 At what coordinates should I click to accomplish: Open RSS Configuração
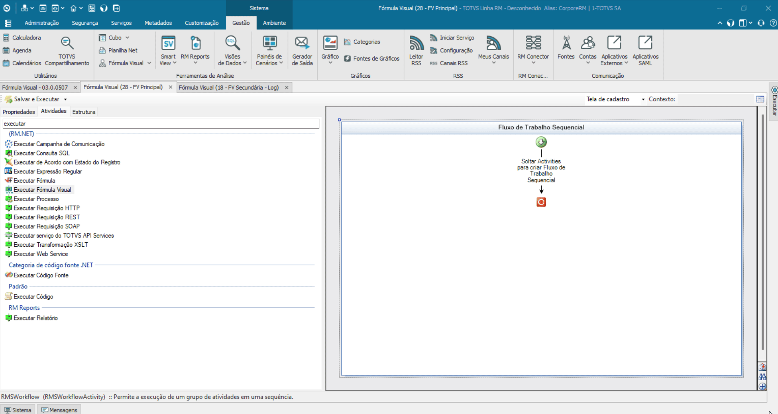click(x=451, y=50)
